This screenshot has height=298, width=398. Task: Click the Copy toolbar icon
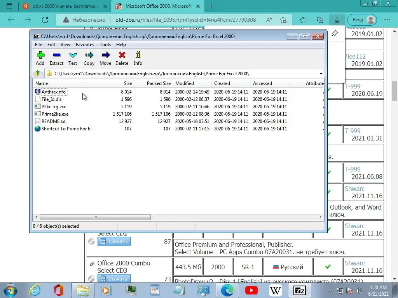point(89,58)
